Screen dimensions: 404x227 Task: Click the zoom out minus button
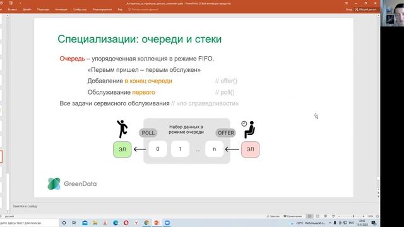coord(340,216)
